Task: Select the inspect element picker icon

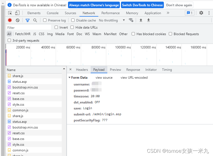Action: pyautogui.click(x=10, y=13)
